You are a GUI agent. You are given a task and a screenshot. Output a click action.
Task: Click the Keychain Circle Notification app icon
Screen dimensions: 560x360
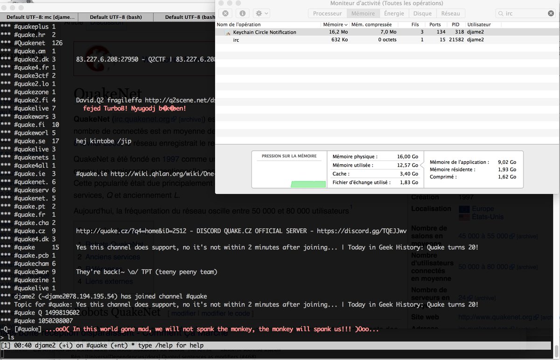click(228, 33)
